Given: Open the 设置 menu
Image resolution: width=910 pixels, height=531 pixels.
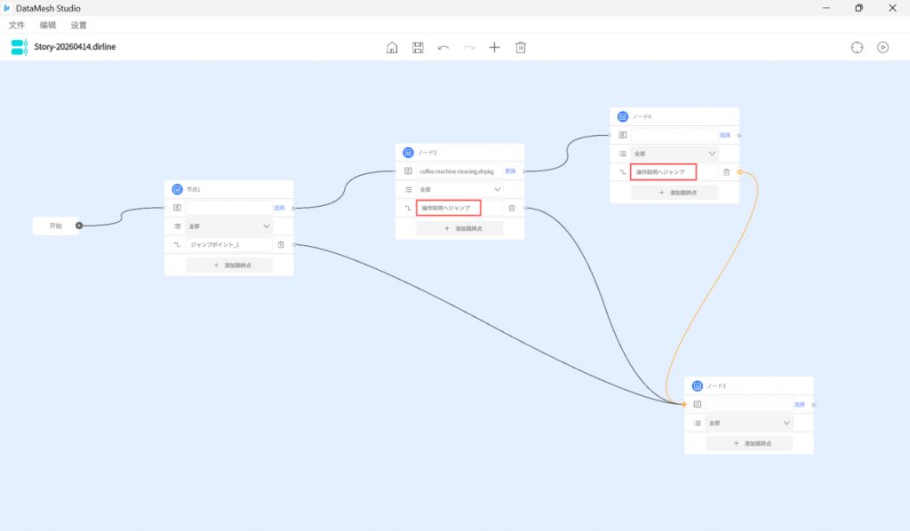Looking at the screenshot, I should pyautogui.click(x=79, y=25).
